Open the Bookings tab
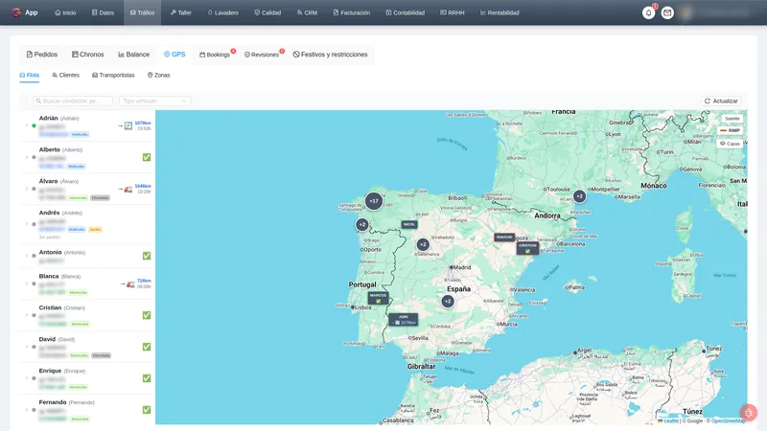This screenshot has width=767, height=431. tap(215, 55)
